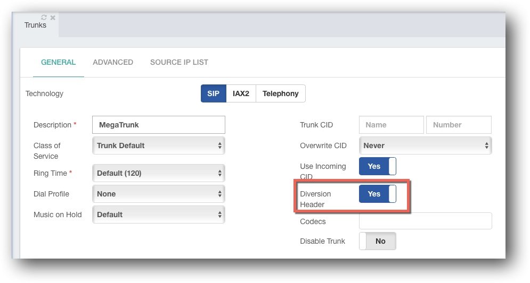
Task: Toggle the Use Incoming CID switch
Action: point(378,166)
